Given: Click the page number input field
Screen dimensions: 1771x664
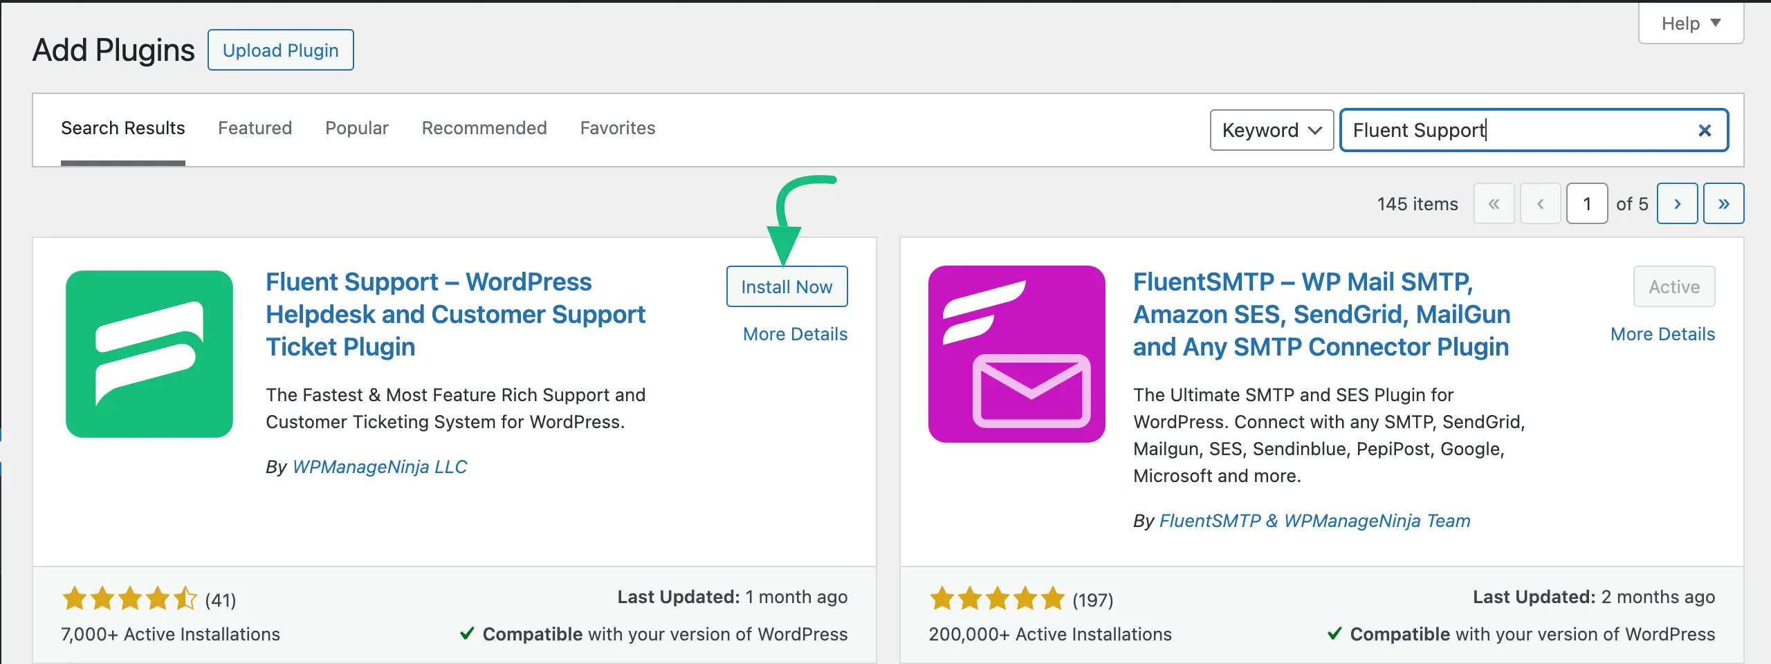Looking at the screenshot, I should click(x=1587, y=203).
